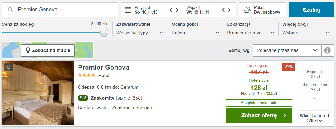The height and width of the screenshot is (129, 336).
Task: Expand Ocena gości filter dropdown
Action: pos(195,33)
